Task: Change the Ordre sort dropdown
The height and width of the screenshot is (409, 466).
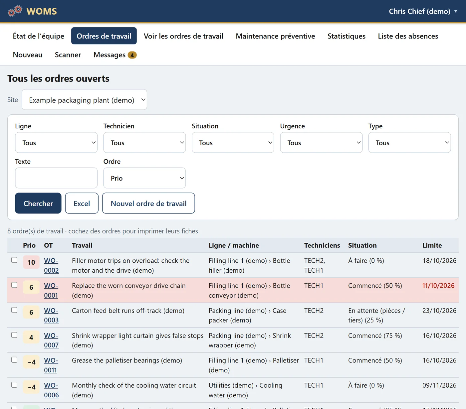Action: point(144,178)
